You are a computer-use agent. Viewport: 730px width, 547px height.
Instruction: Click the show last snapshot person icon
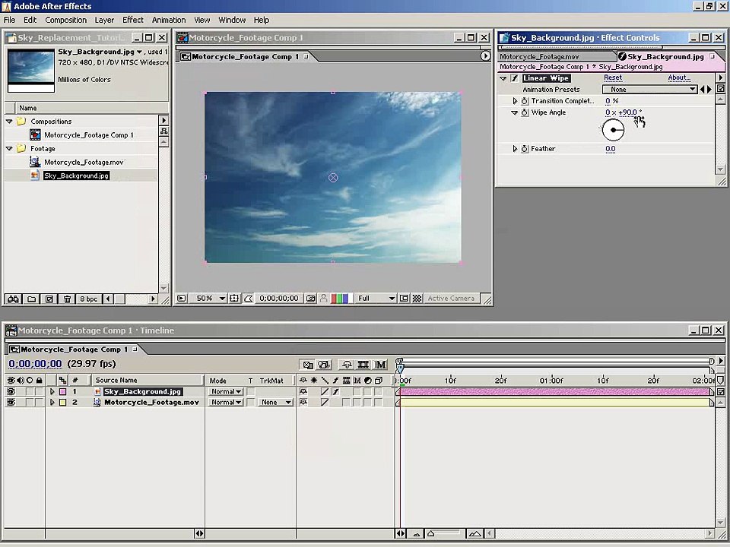(324, 298)
